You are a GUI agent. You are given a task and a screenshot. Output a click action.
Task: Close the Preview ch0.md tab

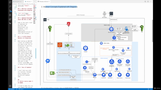coord(49,1)
